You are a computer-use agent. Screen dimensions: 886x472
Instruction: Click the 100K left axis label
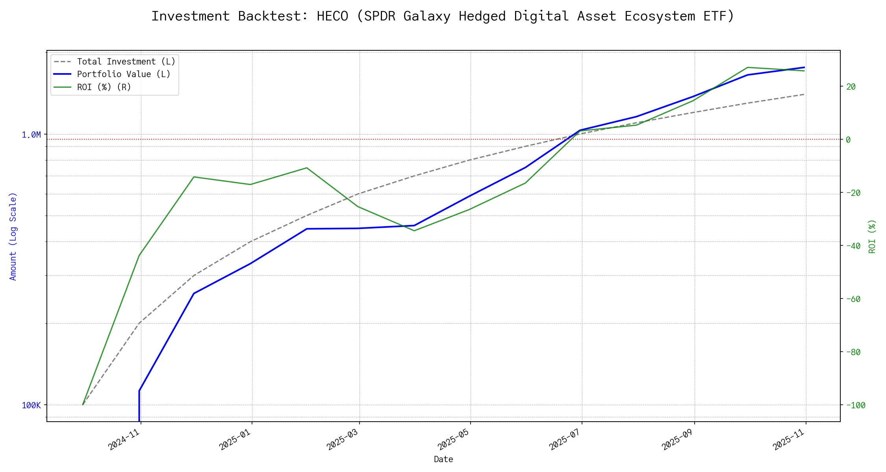(31, 406)
